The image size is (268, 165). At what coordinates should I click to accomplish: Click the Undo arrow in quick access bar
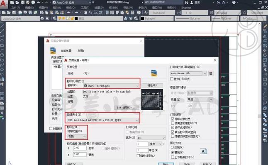tap(39, 2)
